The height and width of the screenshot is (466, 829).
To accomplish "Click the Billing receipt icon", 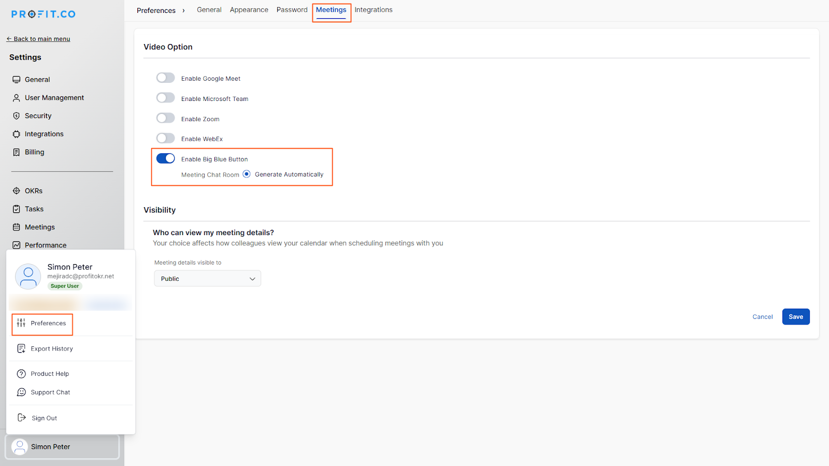I will click(17, 152).
